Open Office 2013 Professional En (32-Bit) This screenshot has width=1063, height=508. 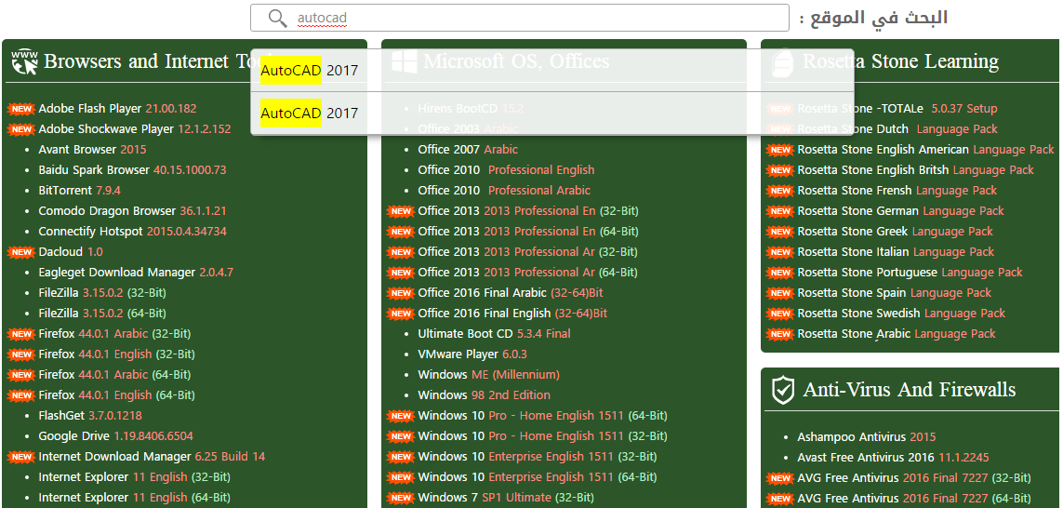pyautogui.click(x=528, y=211)
